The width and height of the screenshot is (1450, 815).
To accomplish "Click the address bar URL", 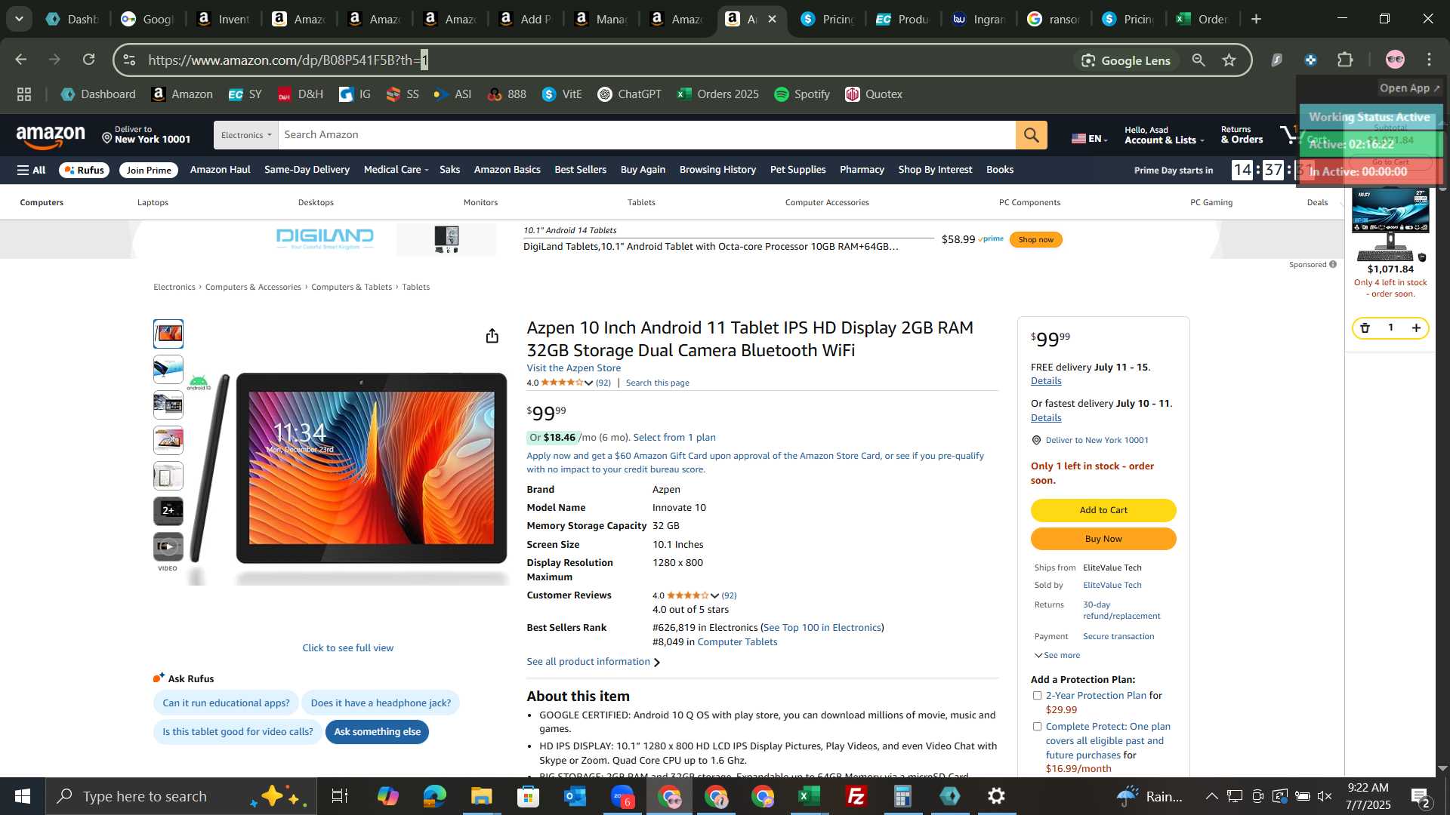I will click(287, 60).
